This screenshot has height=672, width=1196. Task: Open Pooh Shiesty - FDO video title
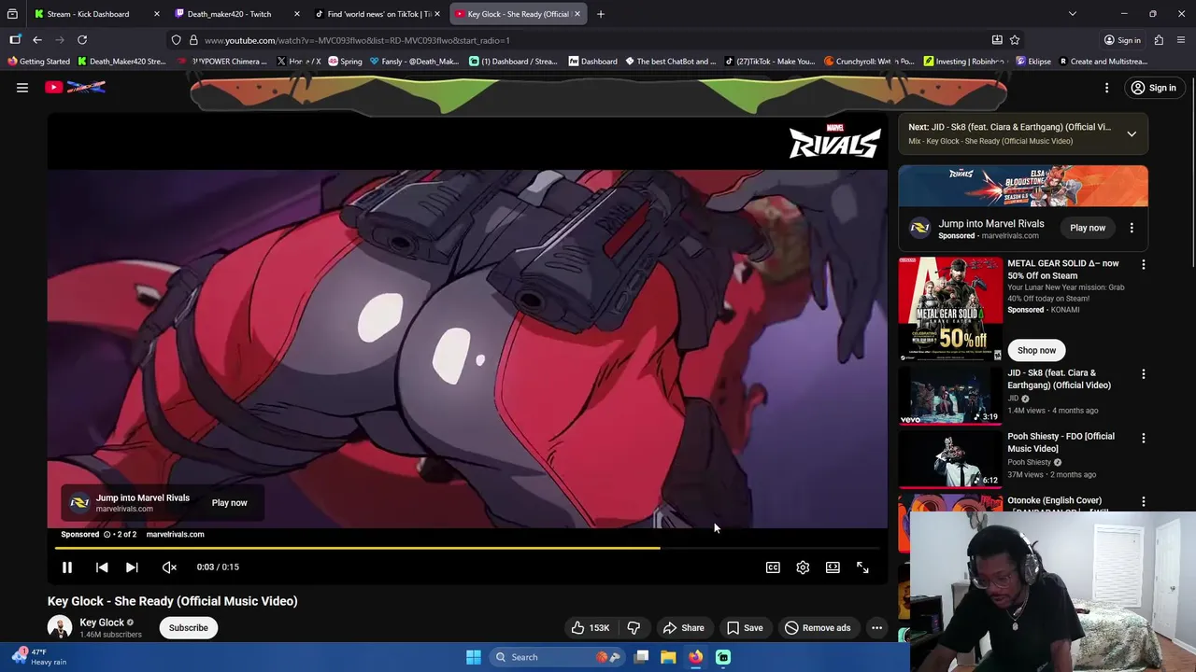click(x=1061, y=442)
